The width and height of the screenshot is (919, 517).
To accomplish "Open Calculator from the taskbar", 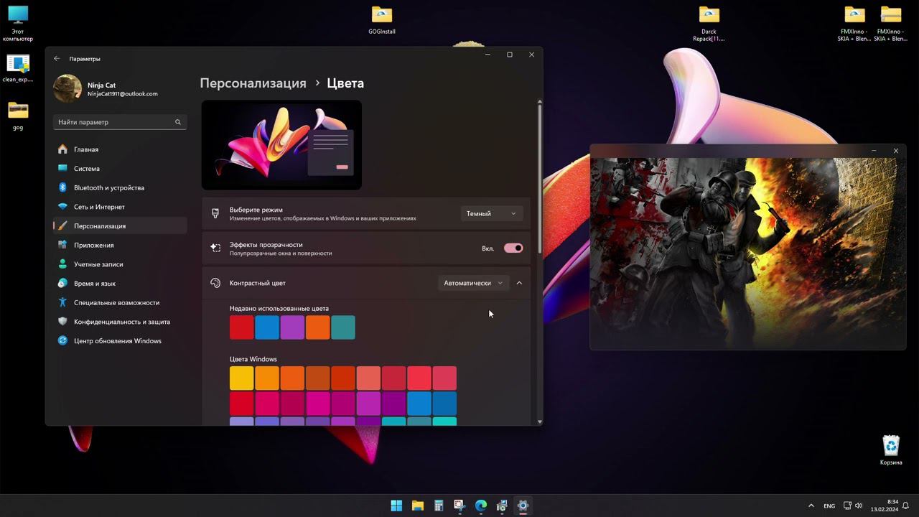I will tap(439, 506).
